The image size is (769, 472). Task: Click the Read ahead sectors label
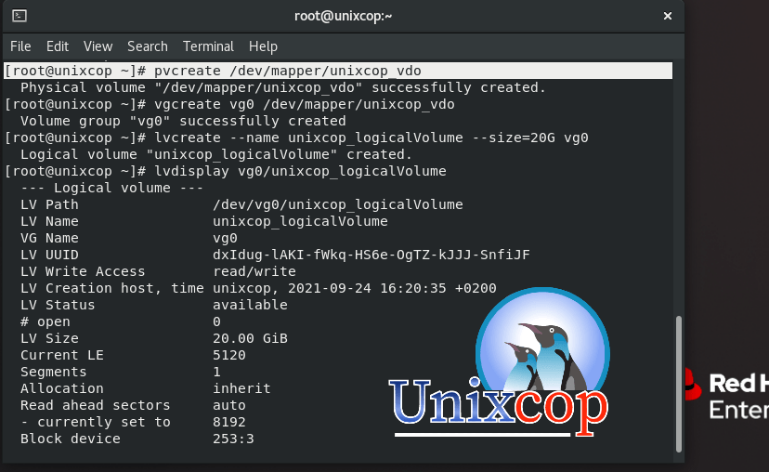tap(95, 405)
